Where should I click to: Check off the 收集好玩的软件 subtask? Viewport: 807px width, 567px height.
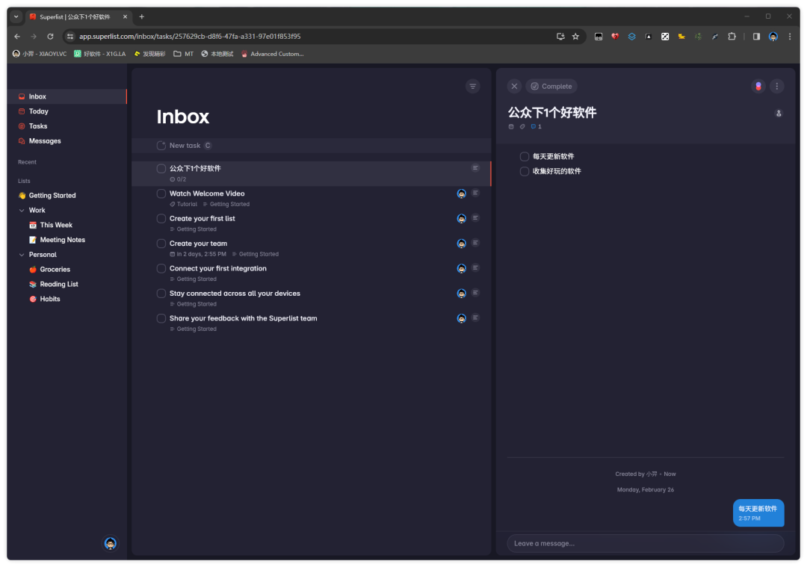point(525,172)
